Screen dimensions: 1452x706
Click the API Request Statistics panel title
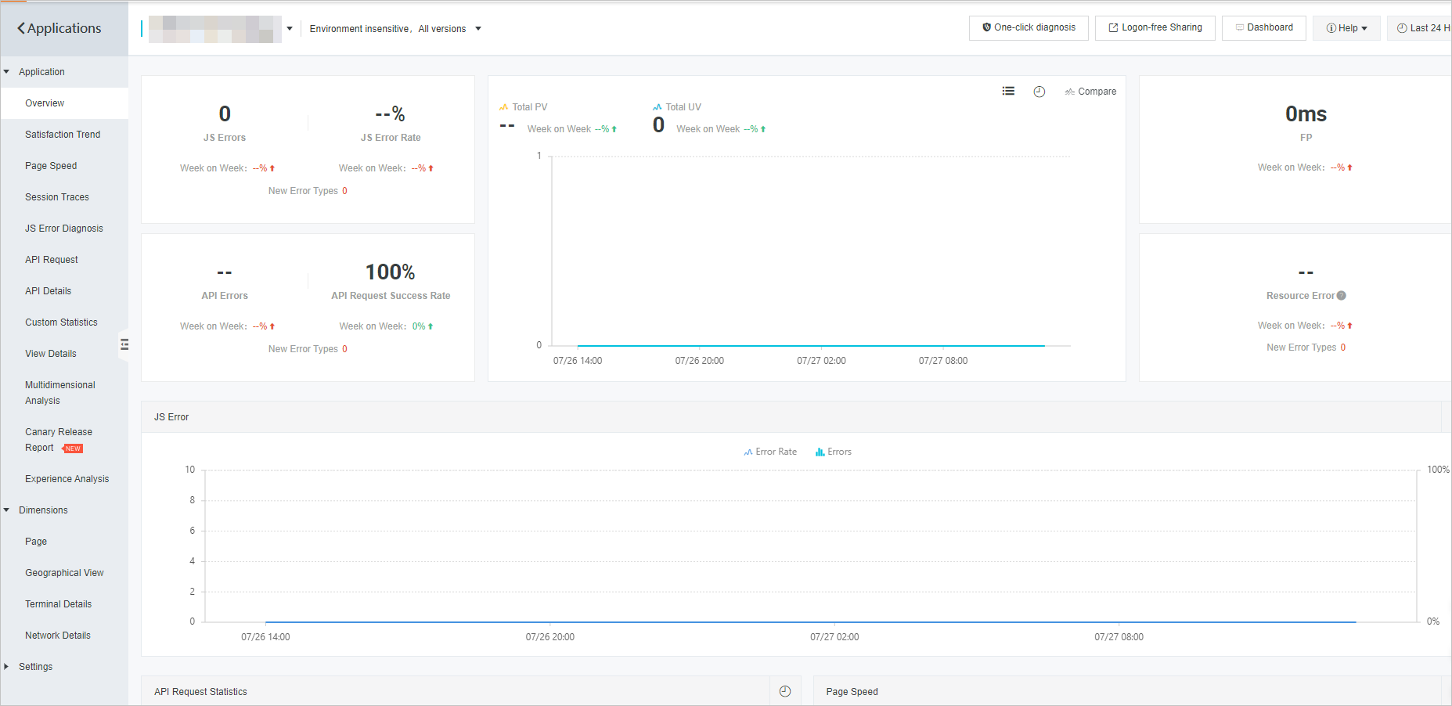(200, 692)
